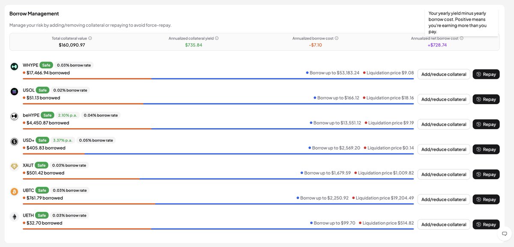Click the beHYPE token icon
Screen dimensions: 514x247
[x=14, y=117]
